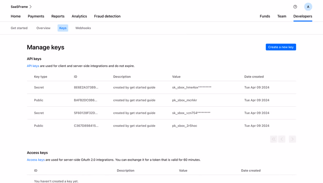Go to previous page of API keys

[282, 139]
